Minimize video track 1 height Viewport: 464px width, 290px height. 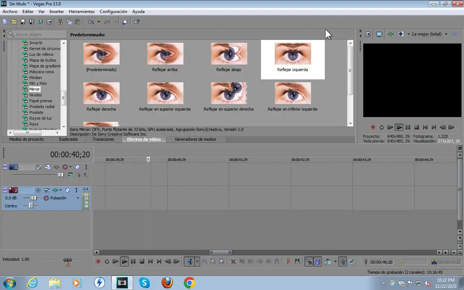pyautogui.click(x=5, y=166)
